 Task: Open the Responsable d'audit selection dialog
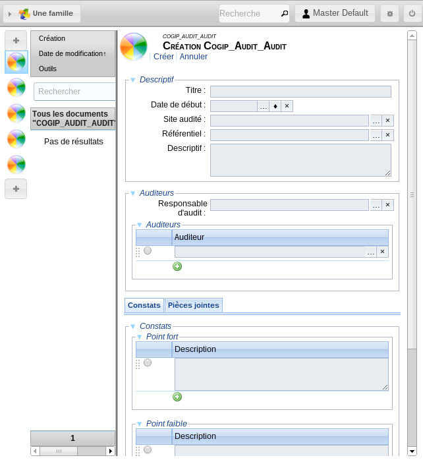pyautogui.click(x=376, y=205)
